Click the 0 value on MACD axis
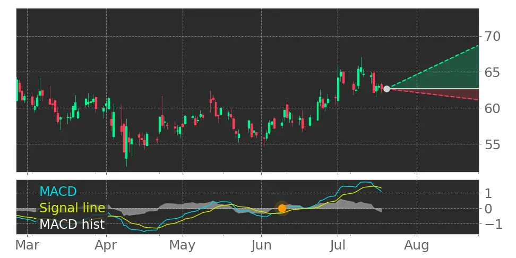 [x=489, y=208]
